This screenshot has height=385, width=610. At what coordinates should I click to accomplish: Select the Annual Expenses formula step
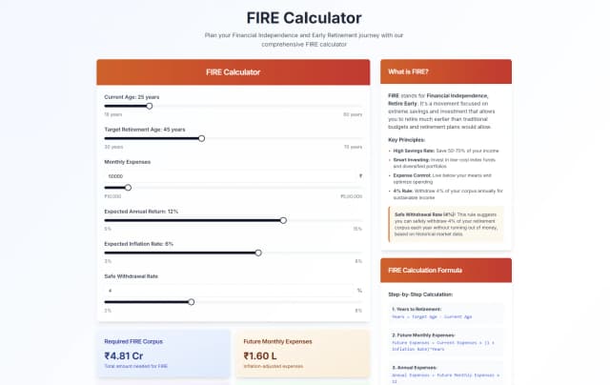[446, 370]
